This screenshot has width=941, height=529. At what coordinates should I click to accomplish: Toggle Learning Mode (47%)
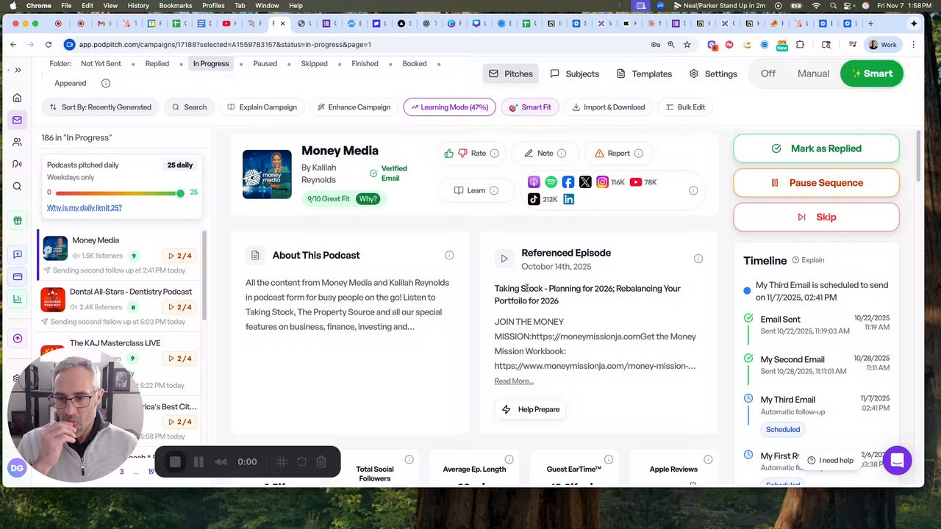(448, 107)
